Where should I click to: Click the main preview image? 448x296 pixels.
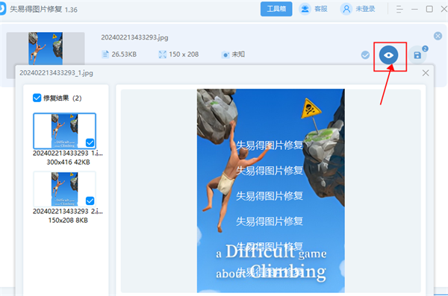pos(270,191)
